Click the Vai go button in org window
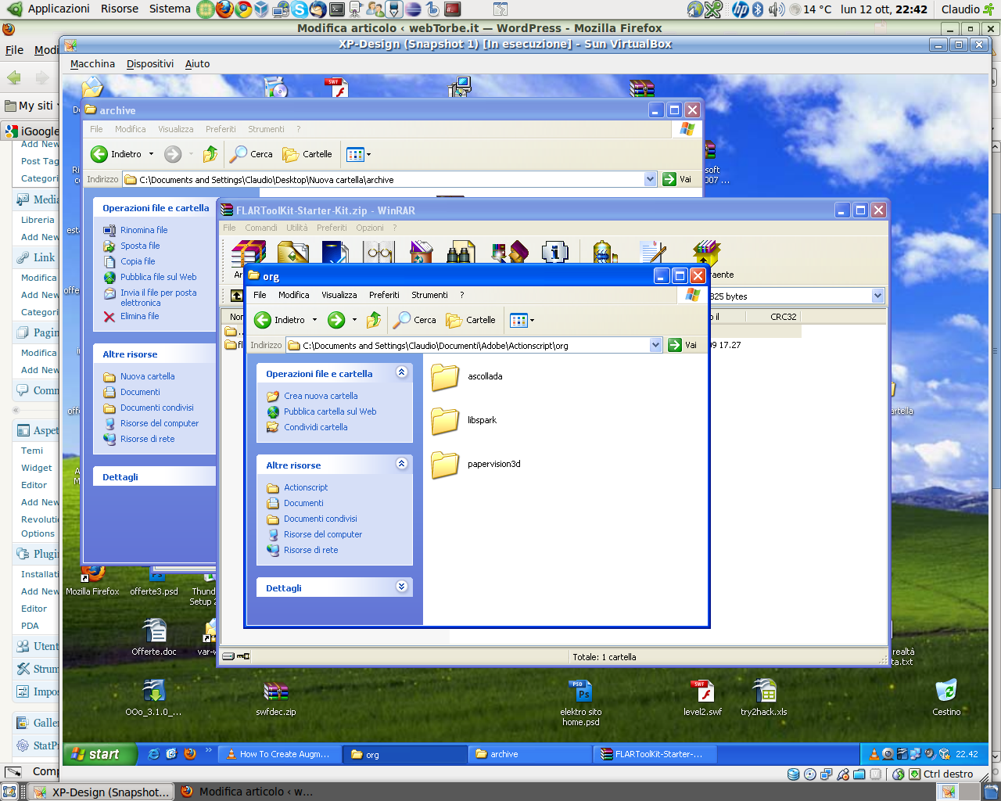The width and height of the screenshot is (1001, 801). (x=683, y=345)
